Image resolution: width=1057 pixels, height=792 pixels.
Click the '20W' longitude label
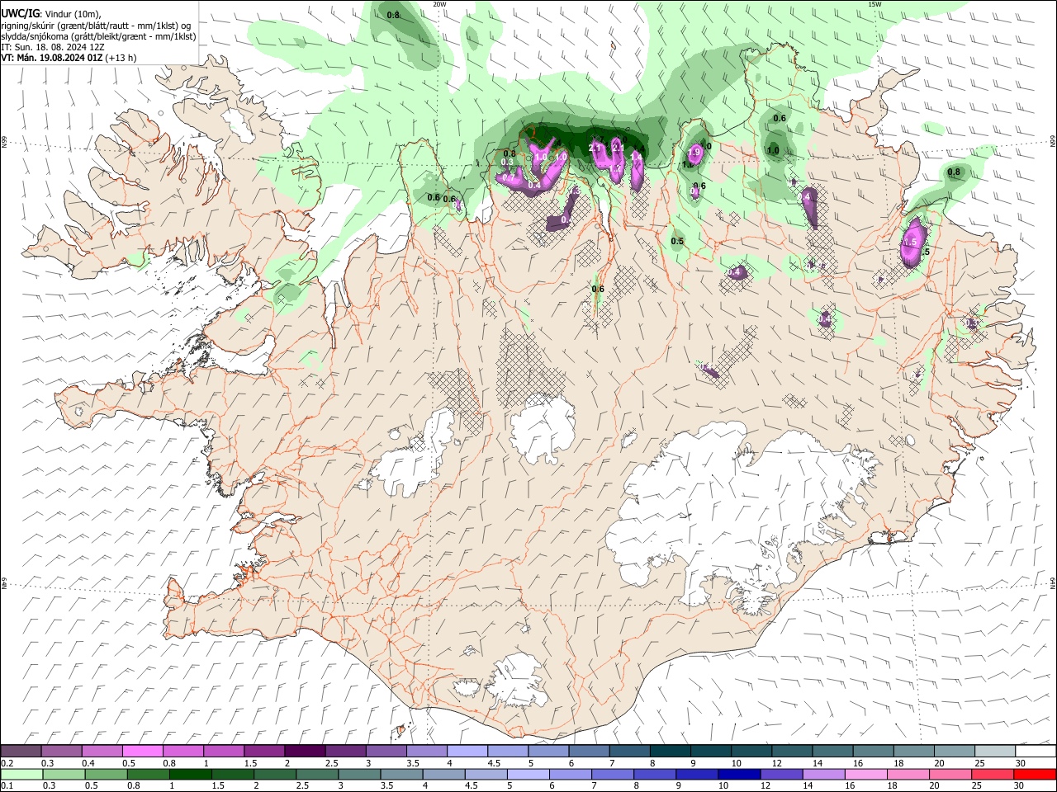[x=439, y=4]
